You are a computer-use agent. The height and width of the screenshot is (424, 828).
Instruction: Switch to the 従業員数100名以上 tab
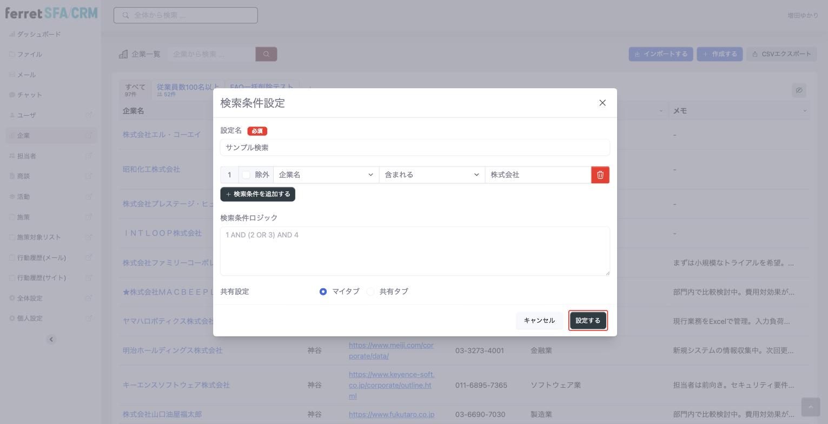click(x=188, y=90)
